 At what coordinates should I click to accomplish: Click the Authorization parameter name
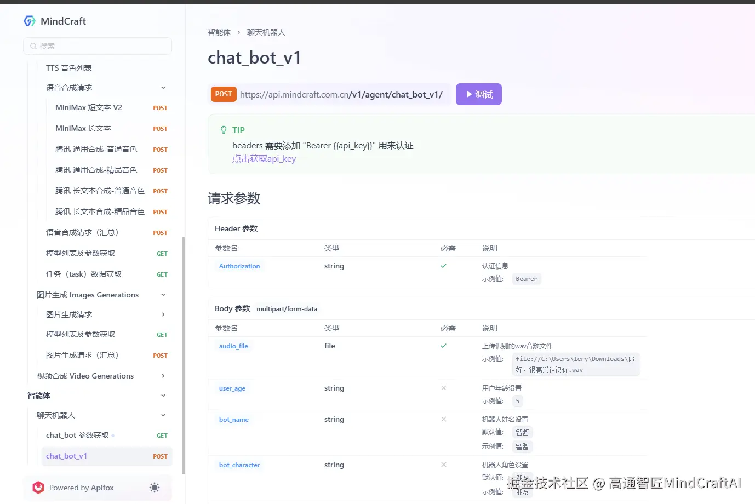(239, 266)
